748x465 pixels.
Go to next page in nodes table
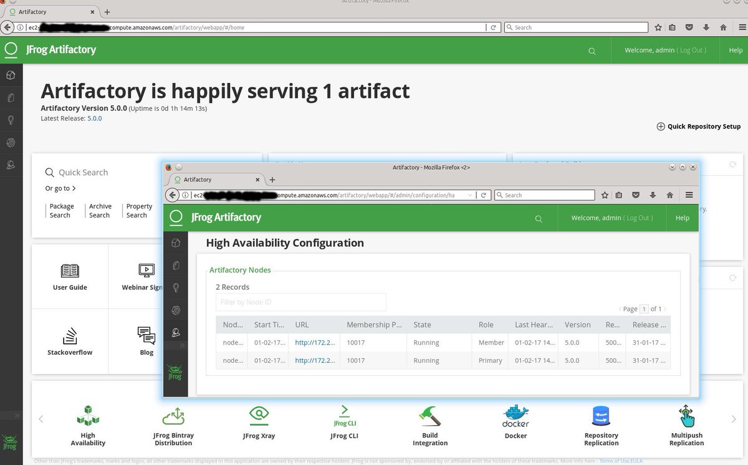point(666,309)
